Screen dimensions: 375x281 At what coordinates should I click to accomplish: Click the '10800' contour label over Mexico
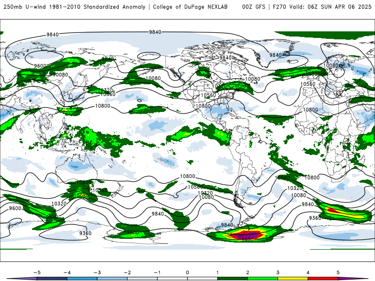(x=203, y=106)
